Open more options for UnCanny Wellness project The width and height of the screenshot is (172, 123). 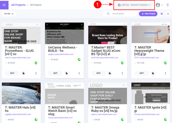(x=79, y=73)
